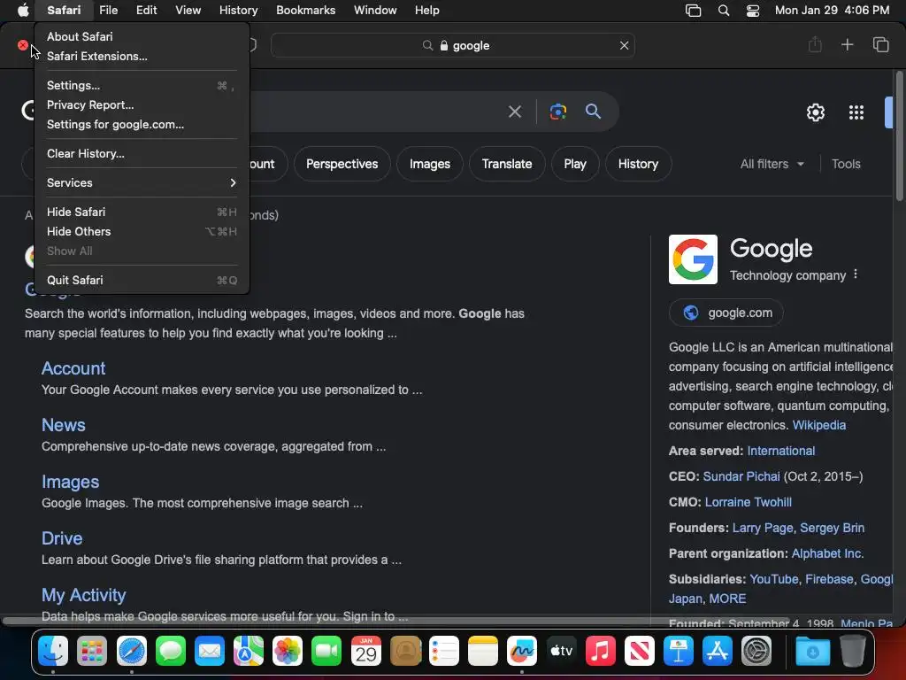
Task: Expand the Services submenu
Action: pos(142,182)
